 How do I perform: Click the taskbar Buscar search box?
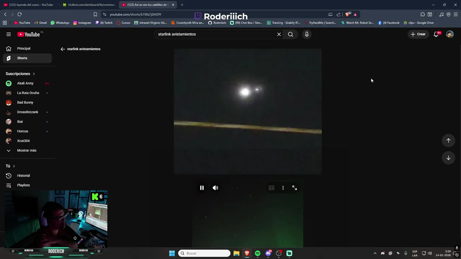tap(205, 253)
